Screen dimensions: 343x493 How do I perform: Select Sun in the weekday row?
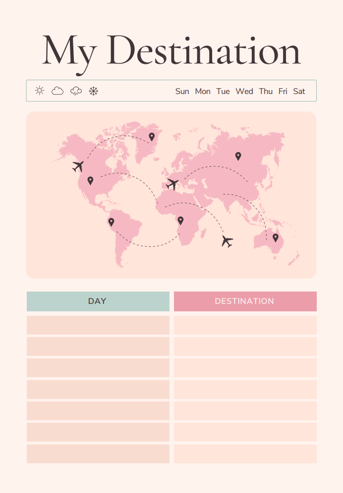[182, 91]
